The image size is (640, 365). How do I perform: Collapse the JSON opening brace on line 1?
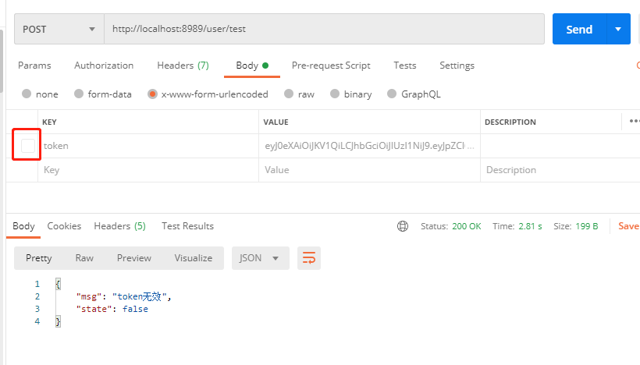coord(58,284)
